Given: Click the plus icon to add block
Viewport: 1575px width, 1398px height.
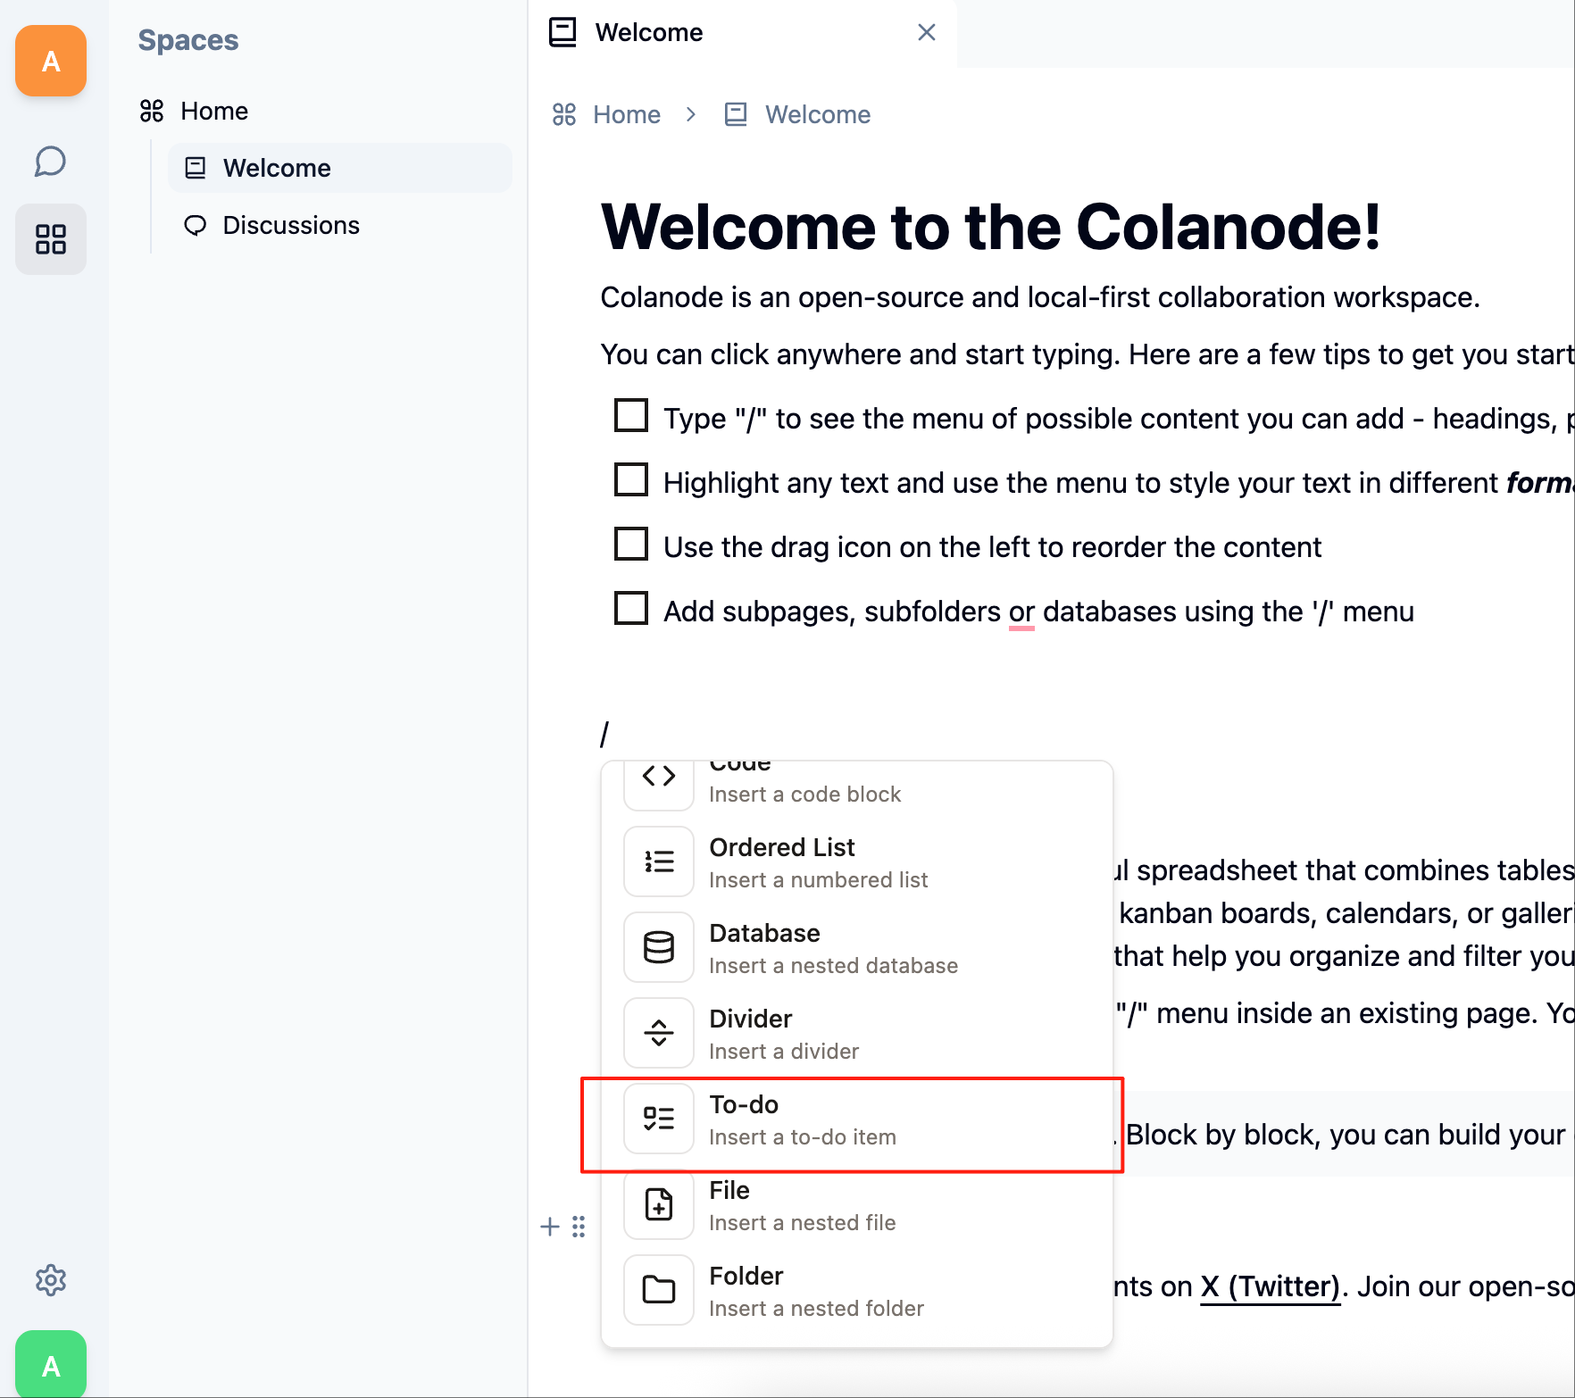Looking at the screenshot, I should [x=550, y=1227].
